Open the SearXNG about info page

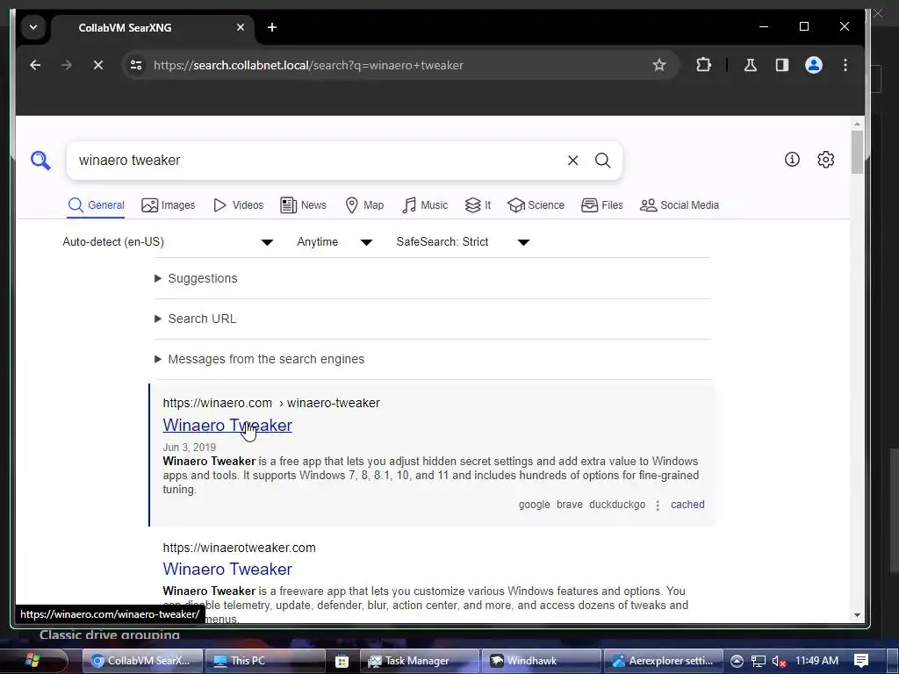click(792, 160)
